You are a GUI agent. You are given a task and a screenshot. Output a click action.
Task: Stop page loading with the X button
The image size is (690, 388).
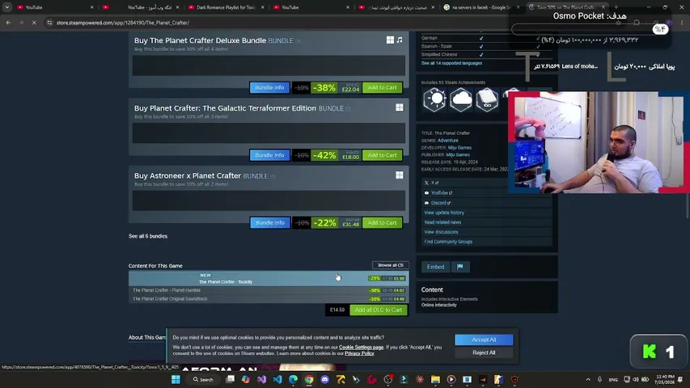(x=34, y=23)
